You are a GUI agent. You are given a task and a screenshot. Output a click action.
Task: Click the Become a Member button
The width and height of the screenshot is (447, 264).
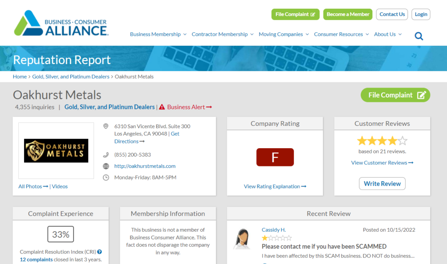pos(348,14)
